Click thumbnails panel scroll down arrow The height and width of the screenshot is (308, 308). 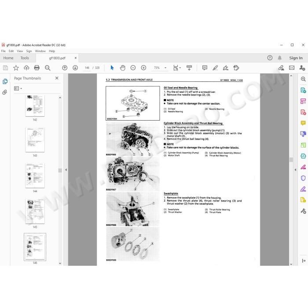pos(60,263)
